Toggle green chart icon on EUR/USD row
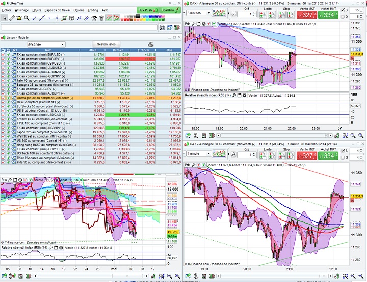367x282 pixels. pos(8,54)
